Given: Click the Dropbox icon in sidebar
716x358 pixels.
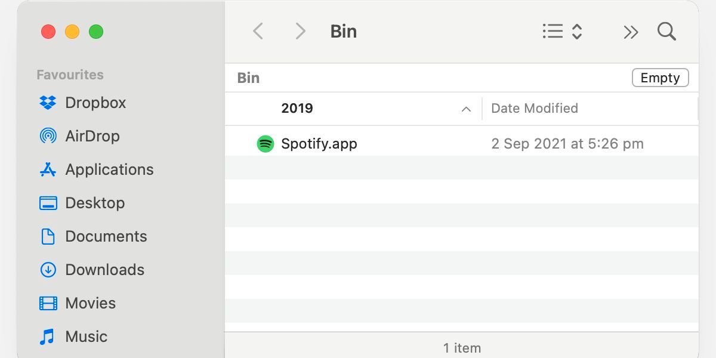Looking at the screenshot, I should click(x=48, y=103).
